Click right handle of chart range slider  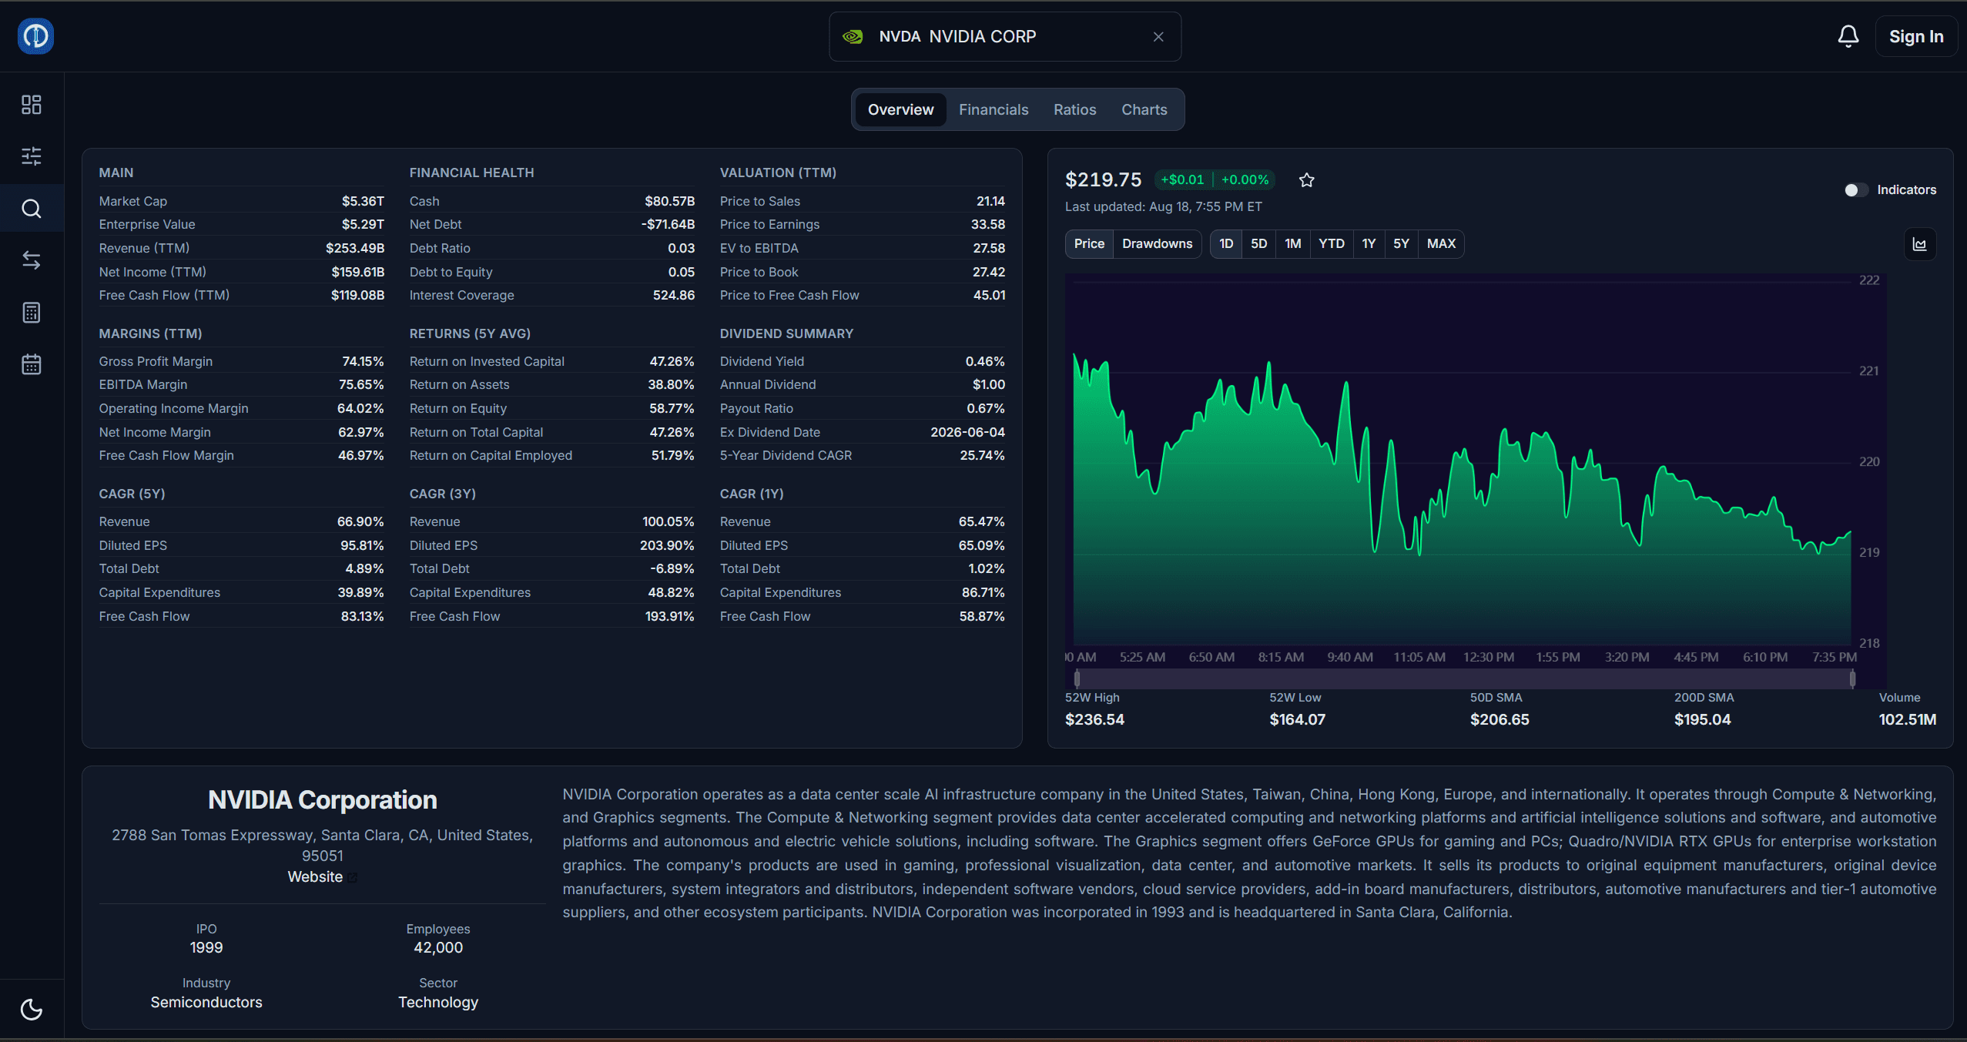pyautogui.click(x=1852, y=678)
